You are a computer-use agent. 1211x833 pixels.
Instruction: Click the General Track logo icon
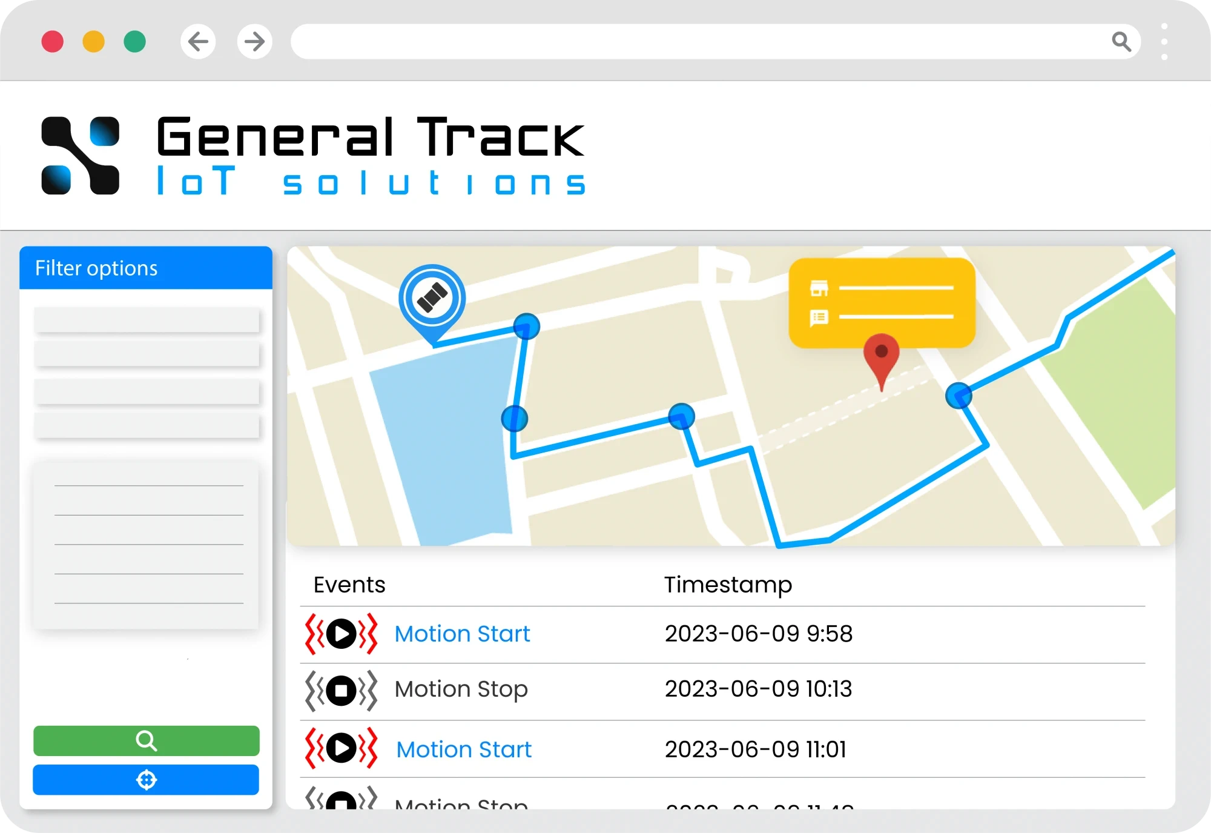pyautogui.click(x=80, y=156)
